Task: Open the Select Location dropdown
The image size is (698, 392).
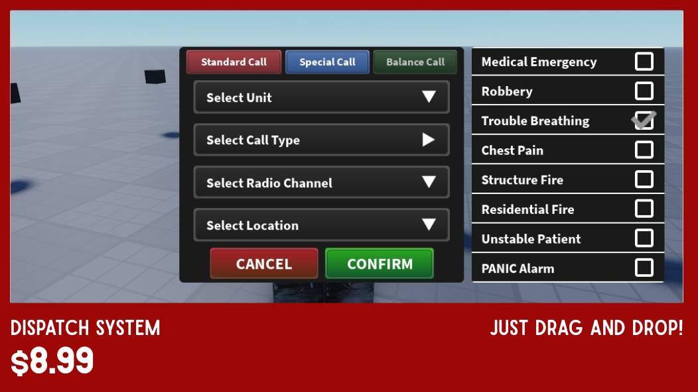Action: 321,225
